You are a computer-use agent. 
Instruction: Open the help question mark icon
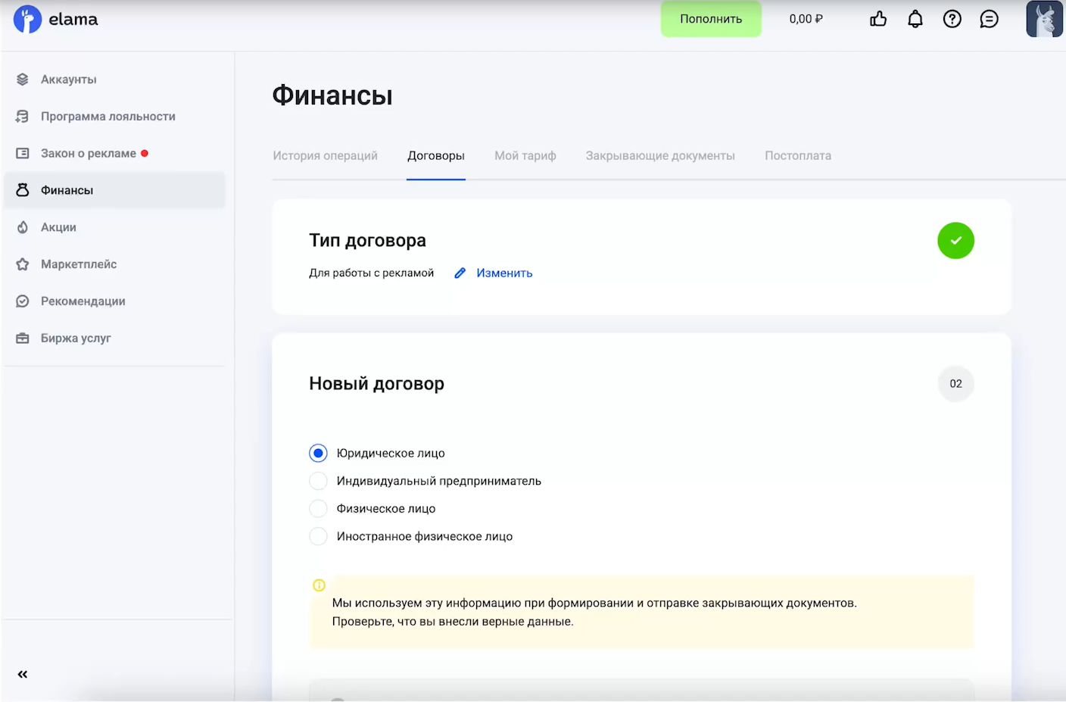point(952,19)
